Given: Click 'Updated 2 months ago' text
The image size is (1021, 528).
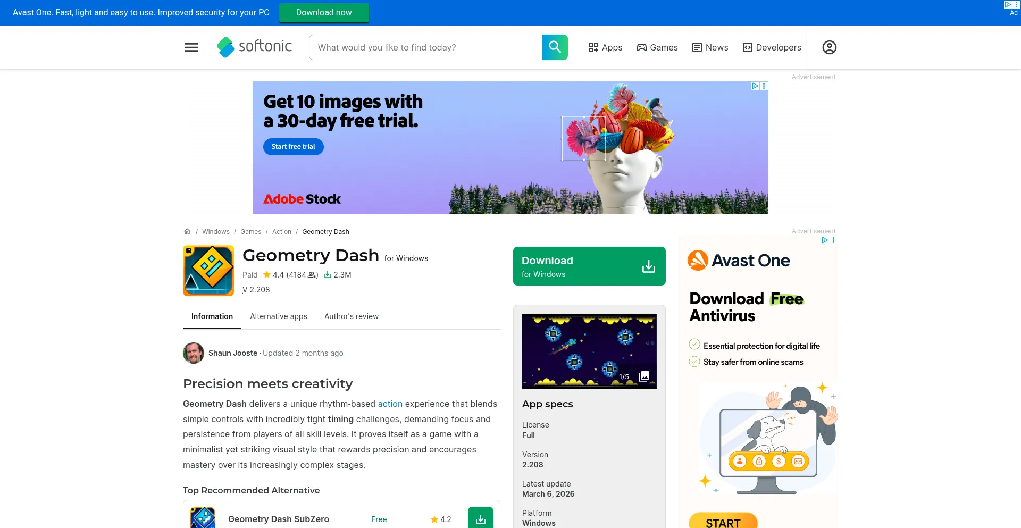Looking at the screenshot, I should pos(303,353).
